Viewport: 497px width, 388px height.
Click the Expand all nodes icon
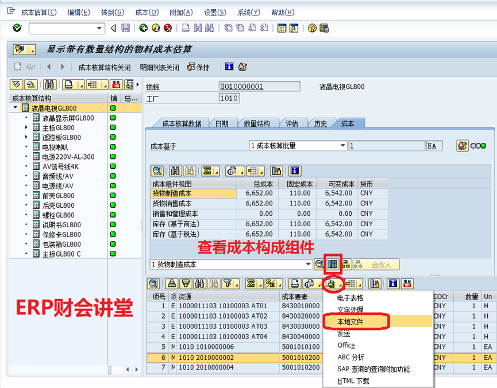(16, 85)
